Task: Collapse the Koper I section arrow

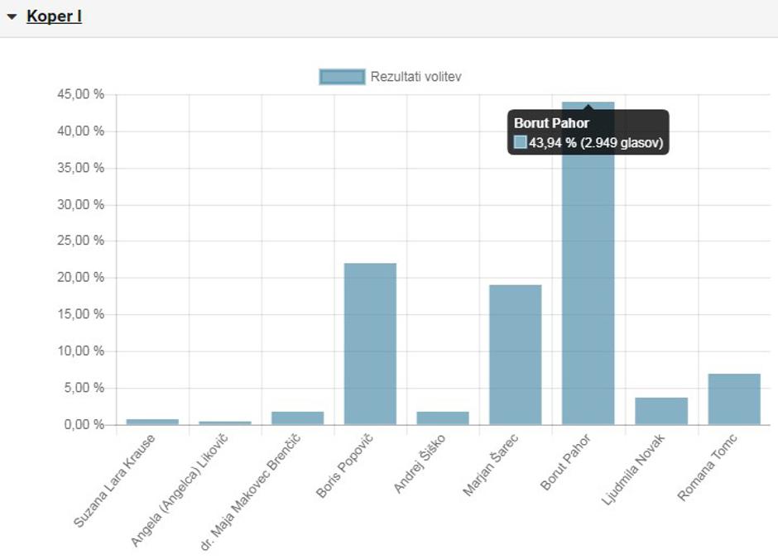Action: [x=12, y=17]
